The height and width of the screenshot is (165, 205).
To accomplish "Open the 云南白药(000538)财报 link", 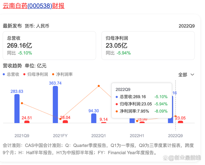I will (34, 6).
